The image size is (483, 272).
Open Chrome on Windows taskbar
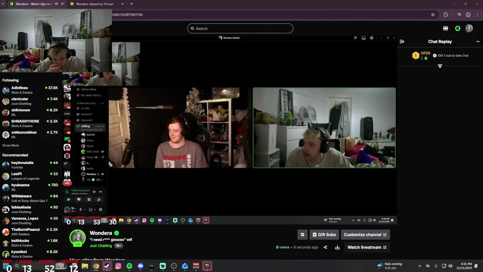96,266
